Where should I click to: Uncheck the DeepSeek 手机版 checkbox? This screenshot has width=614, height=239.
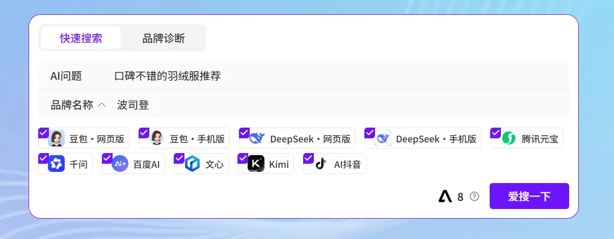tap(370, 133)
